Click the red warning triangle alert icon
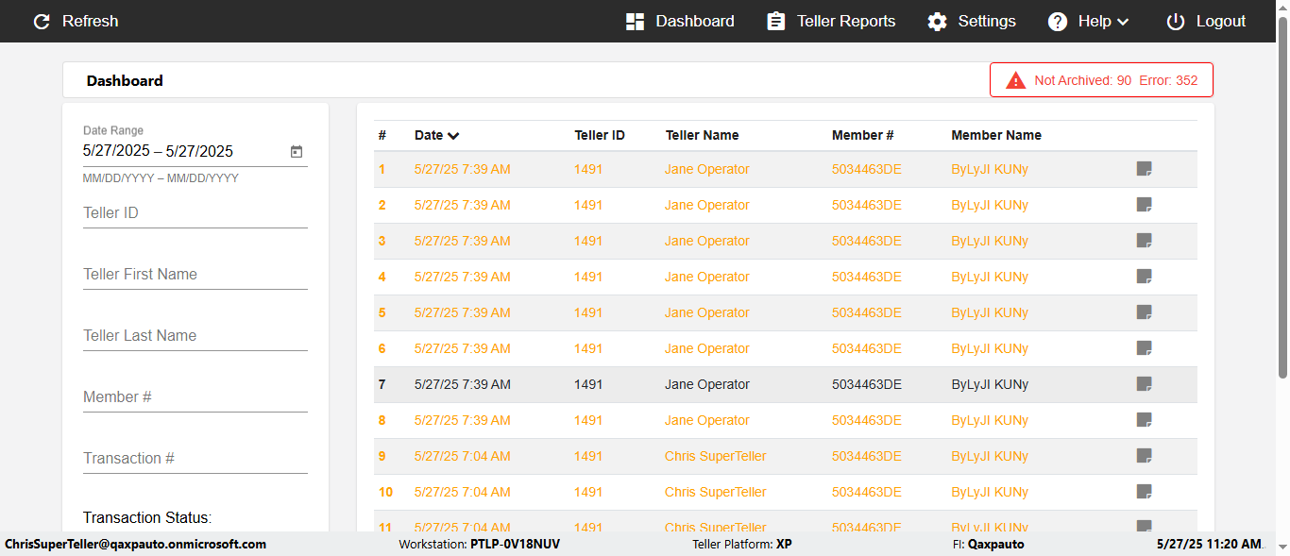1290x556 pixels. tap(1016, 80)
